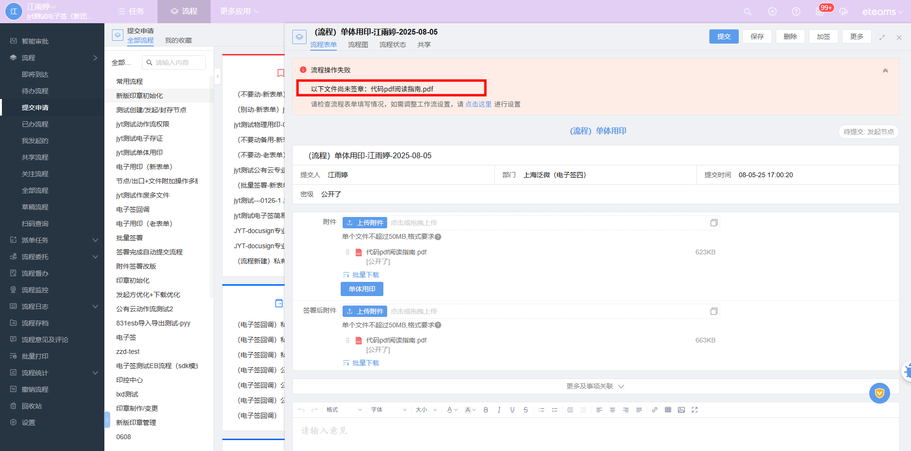Screen dimensions: 911x451
Task: Open the 更多应用 top menu
Action: 239,11
